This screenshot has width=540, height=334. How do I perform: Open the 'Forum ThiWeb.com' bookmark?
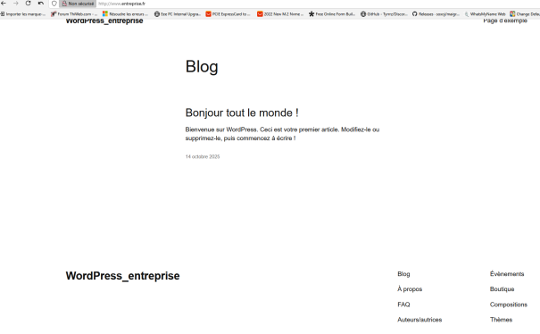click(x=74, y=14)
